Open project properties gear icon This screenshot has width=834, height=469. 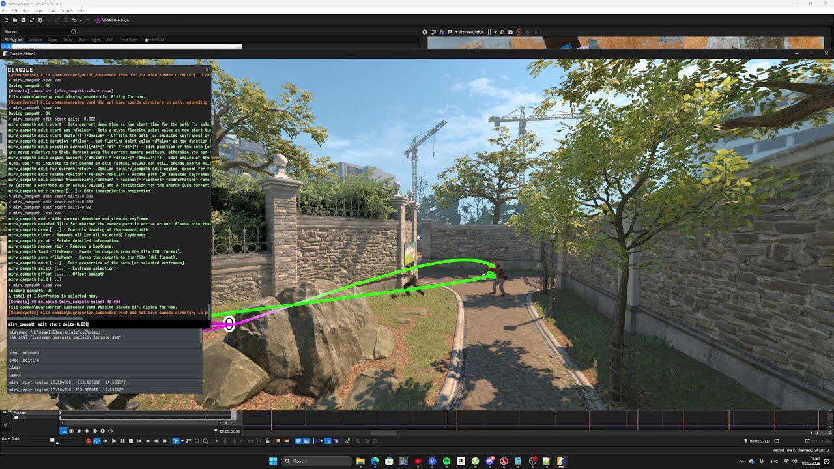(40, 20)
